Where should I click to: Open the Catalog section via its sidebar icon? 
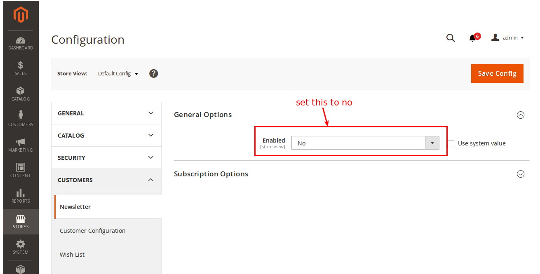click(x=20, y=94)
